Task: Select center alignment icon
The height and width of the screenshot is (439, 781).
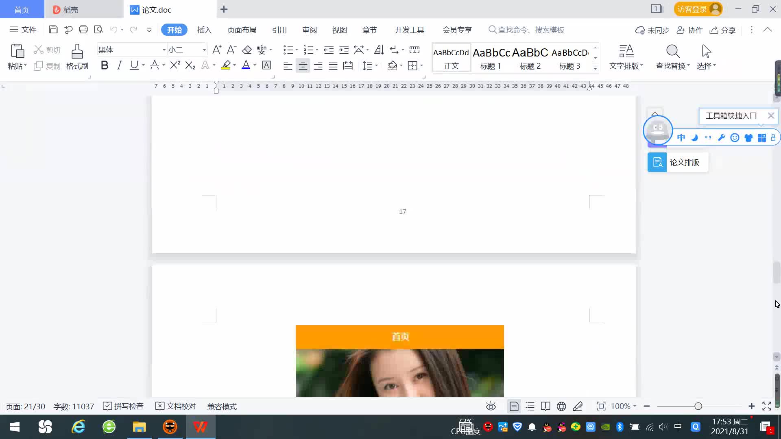Action: tap(303, 66)
